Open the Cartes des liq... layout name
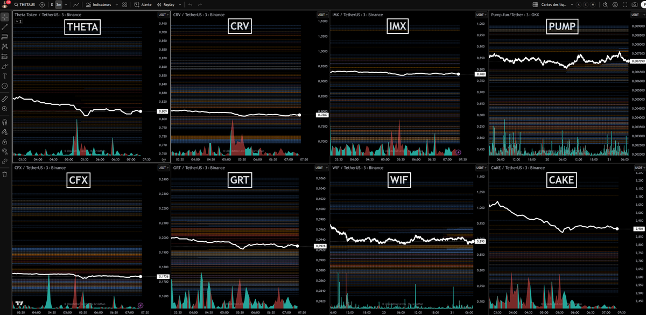Viewport: 646px width, 315px height. click(553, 4)
